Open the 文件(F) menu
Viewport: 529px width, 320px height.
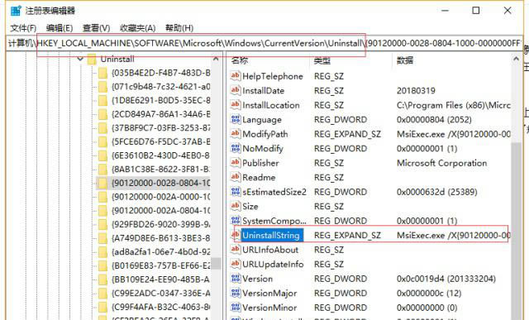tap(23, 28)
